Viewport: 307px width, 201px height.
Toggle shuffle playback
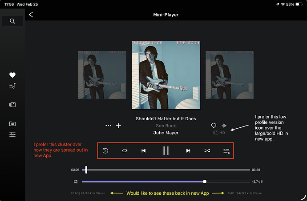pyautogui.click(x=207, y=151)
